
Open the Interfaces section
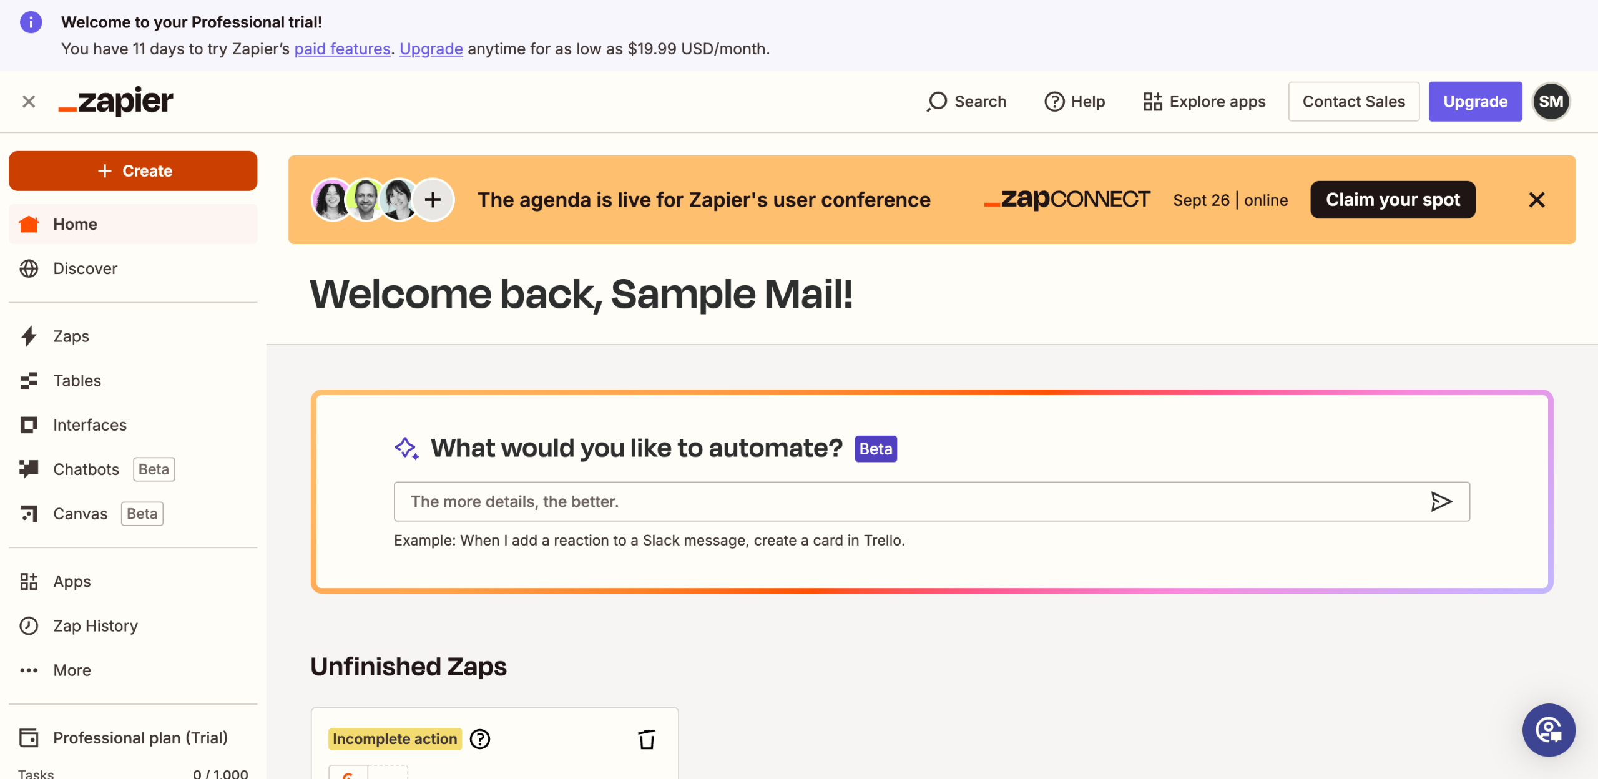89,424
